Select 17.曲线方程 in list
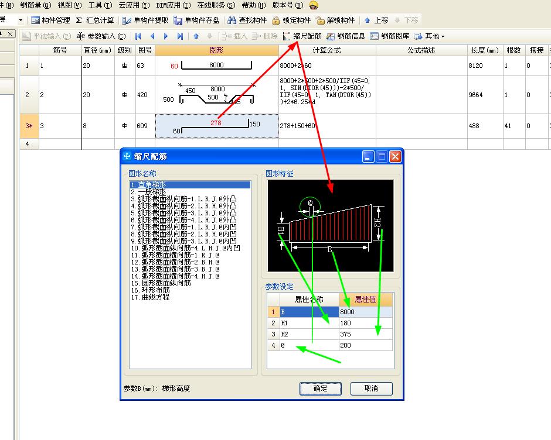 point(190,297)
